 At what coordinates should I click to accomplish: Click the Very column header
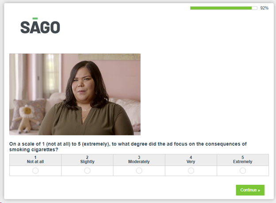coord(191,160)
